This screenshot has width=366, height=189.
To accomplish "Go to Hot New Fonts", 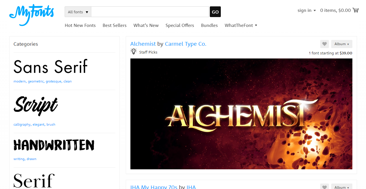I will (80, 25).
